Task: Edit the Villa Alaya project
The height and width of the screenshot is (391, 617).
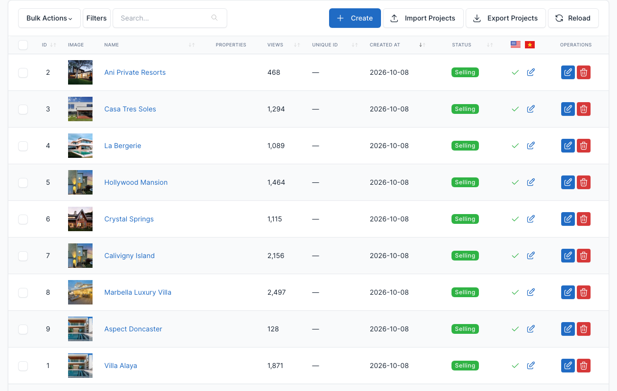Action: 568,366
